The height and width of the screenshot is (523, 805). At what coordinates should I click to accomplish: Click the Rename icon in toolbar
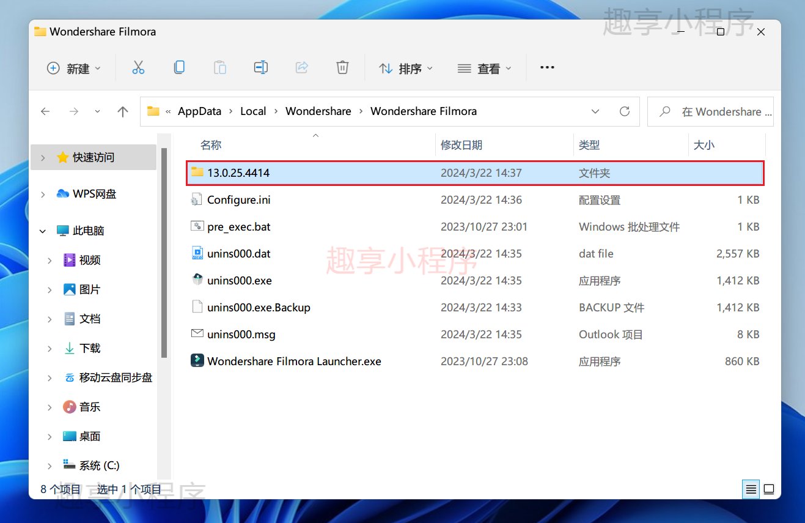click(x=261, y=68)
